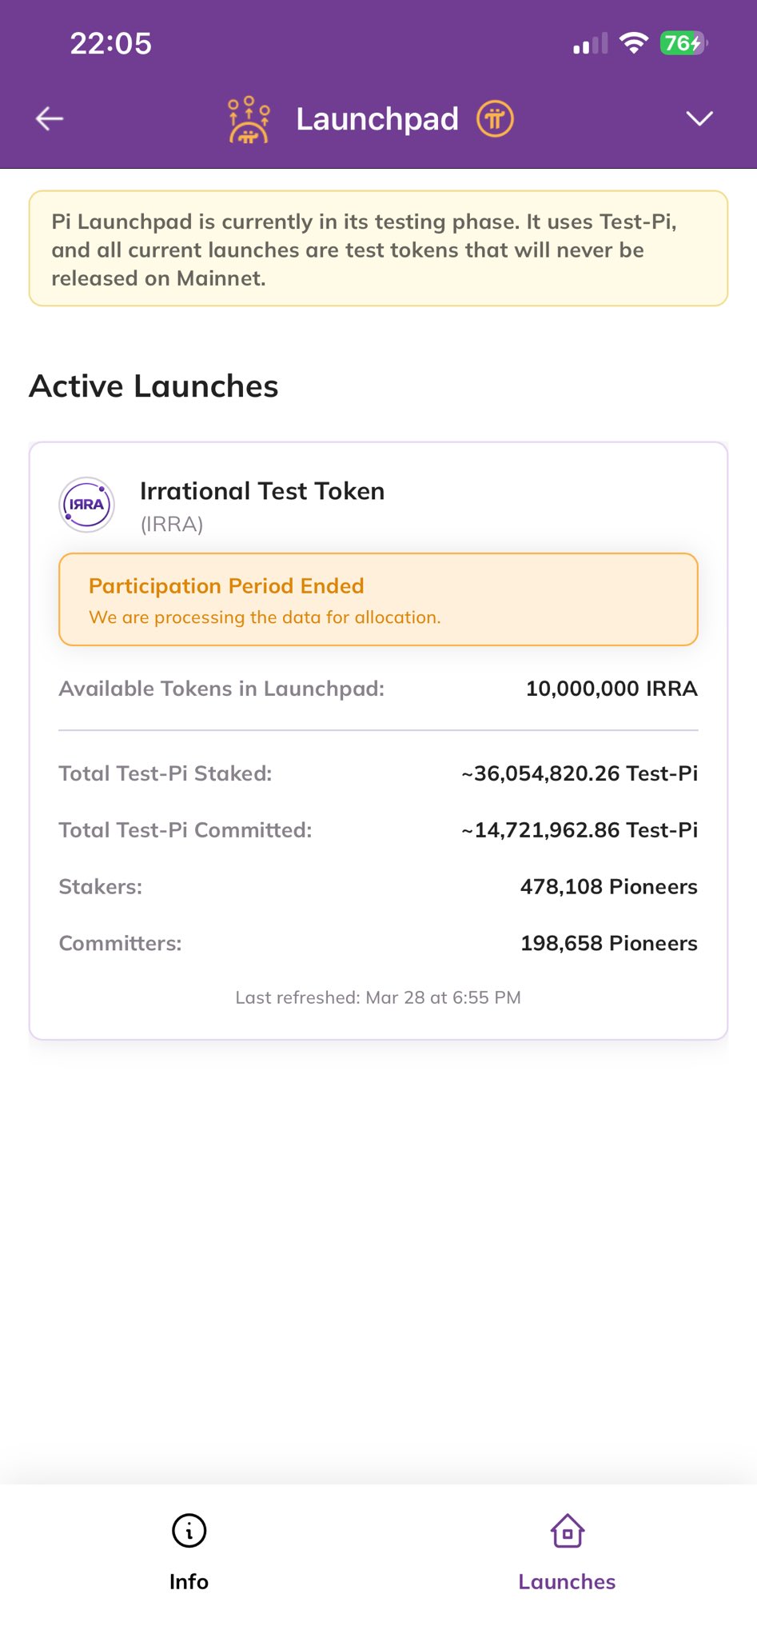Tap the Participation Period Ended banner
Viewport: 757px width, 1638px height.
[378, 600]
